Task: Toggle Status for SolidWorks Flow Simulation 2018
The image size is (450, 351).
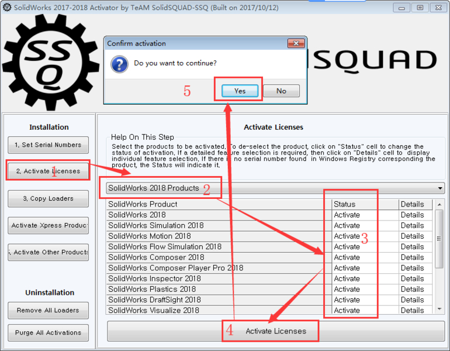Action: click(365, 247)
